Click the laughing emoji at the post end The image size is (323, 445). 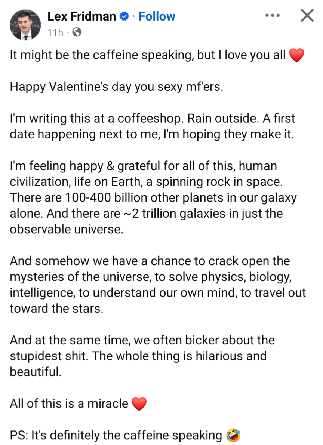[233, 435]
